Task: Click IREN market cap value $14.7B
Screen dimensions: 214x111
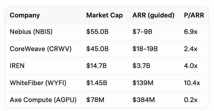Action: pos(97,66)
